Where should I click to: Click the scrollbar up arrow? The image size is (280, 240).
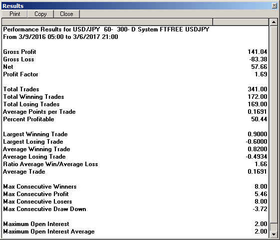[274, 22]
